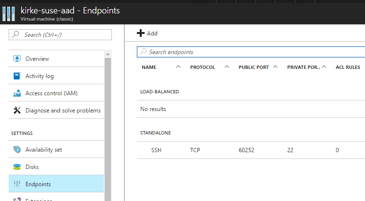Click the Add endpoint button
The width and height of the screenshot is (365, 201).
point(147,33)
